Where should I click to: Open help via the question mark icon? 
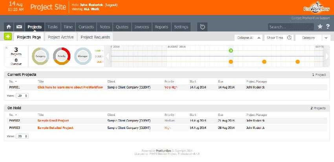point(328,27)
